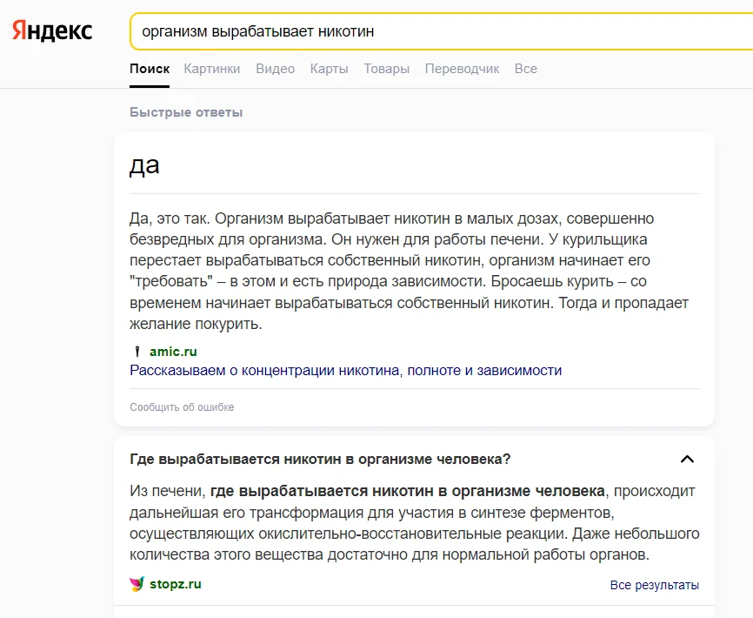Collapse the question about nicotine production
The width and height of the screenshot is (753, 618).
pyautogui.click(x=688, y=460)
